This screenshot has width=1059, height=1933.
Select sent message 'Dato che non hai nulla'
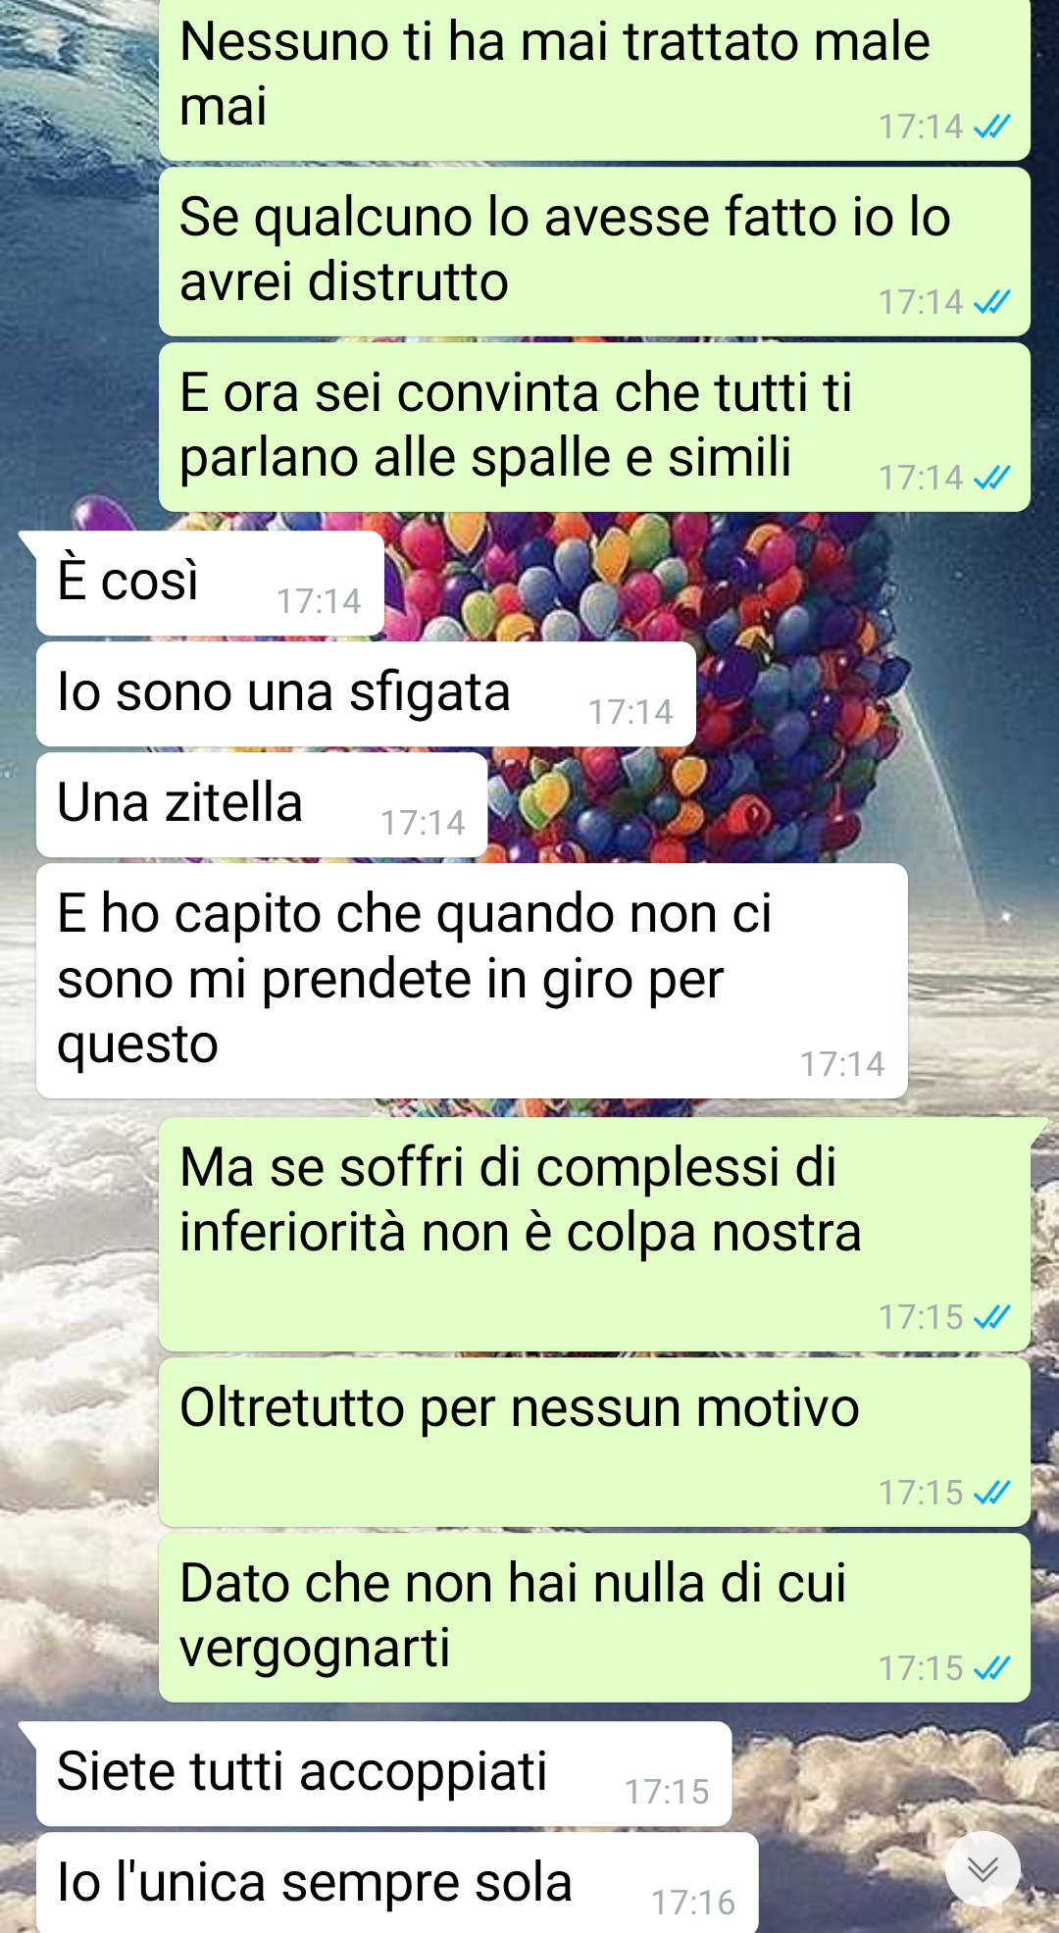(x=594, y=1618)
